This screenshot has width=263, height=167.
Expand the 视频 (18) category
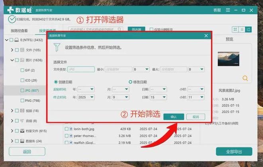click(12, 111)
